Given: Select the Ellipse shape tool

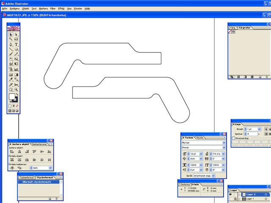Looking at the screenshot, I should (16, 49).
